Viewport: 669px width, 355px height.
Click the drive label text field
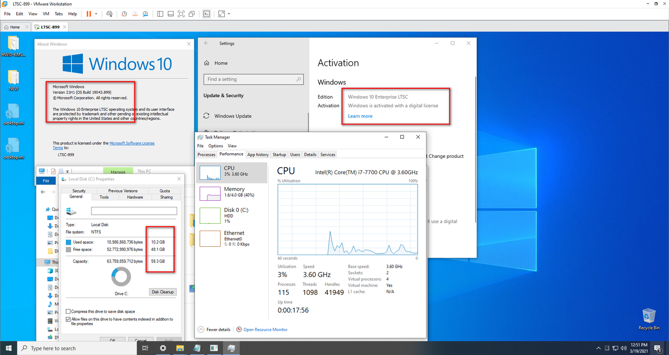[x=134, y=211]
